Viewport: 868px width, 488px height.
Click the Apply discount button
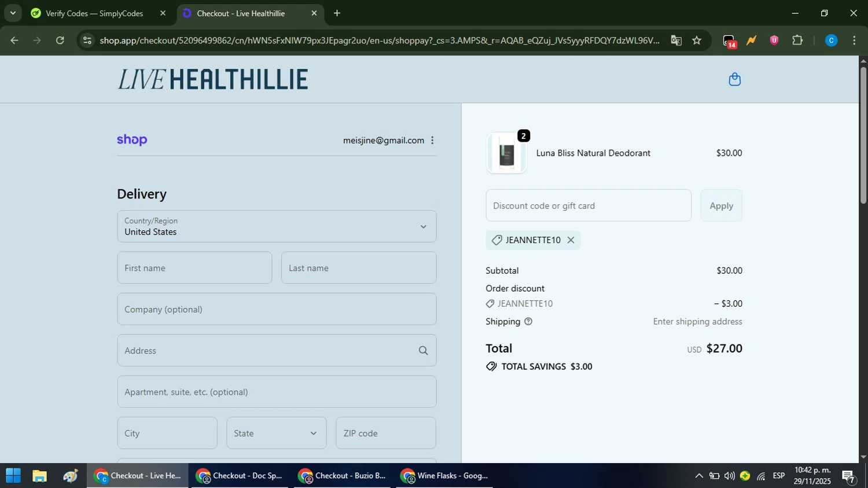pos(721,206)
